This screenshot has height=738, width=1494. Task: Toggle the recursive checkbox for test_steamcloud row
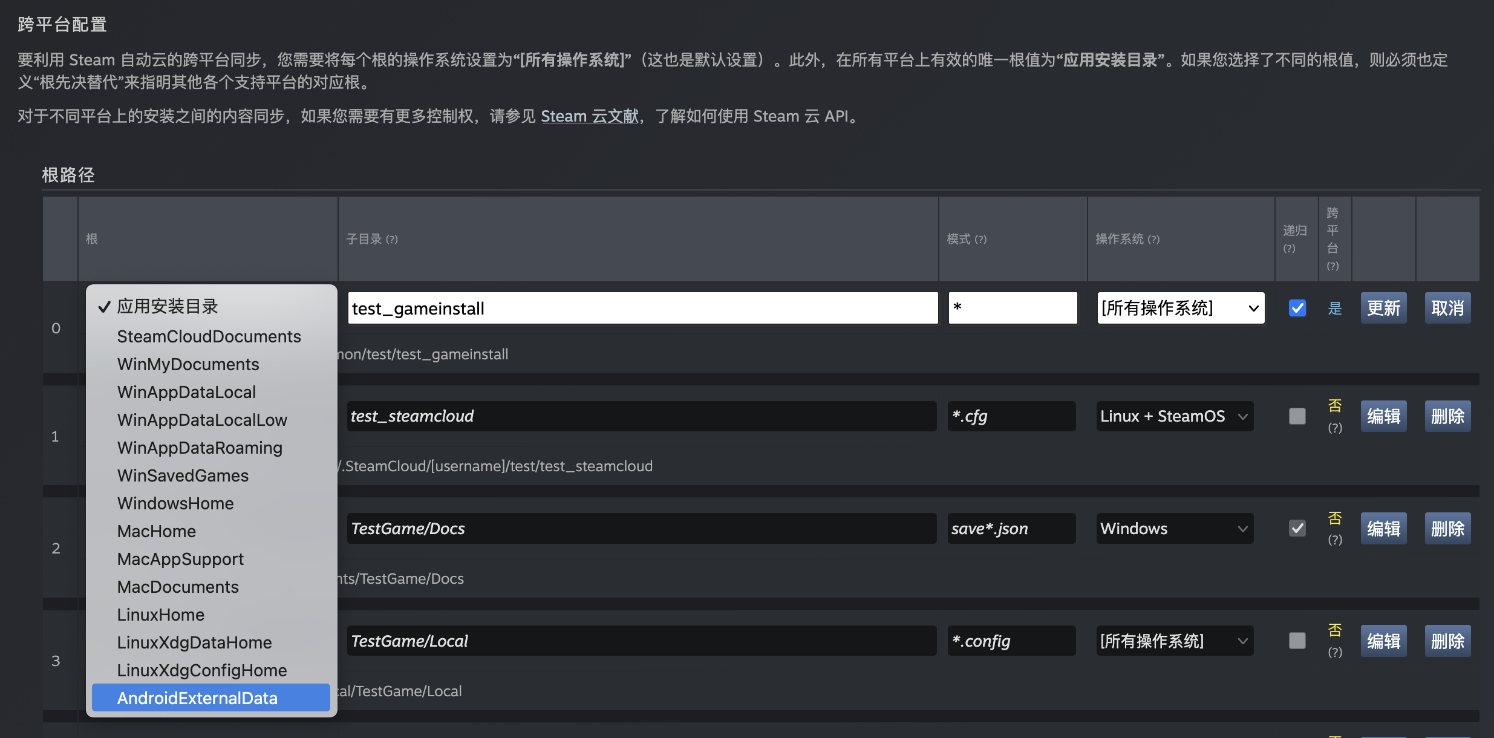pos(1297,416)
